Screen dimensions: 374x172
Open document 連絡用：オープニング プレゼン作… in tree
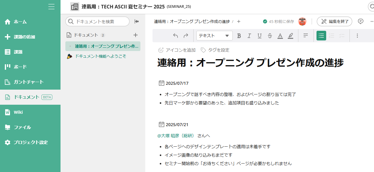103,46
